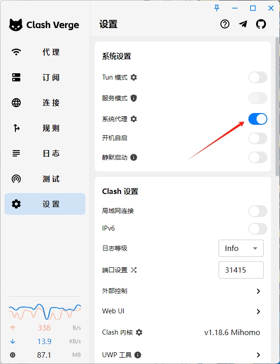Click upload speed value 338
The image size is (280, 364).
tap(44, 328)
